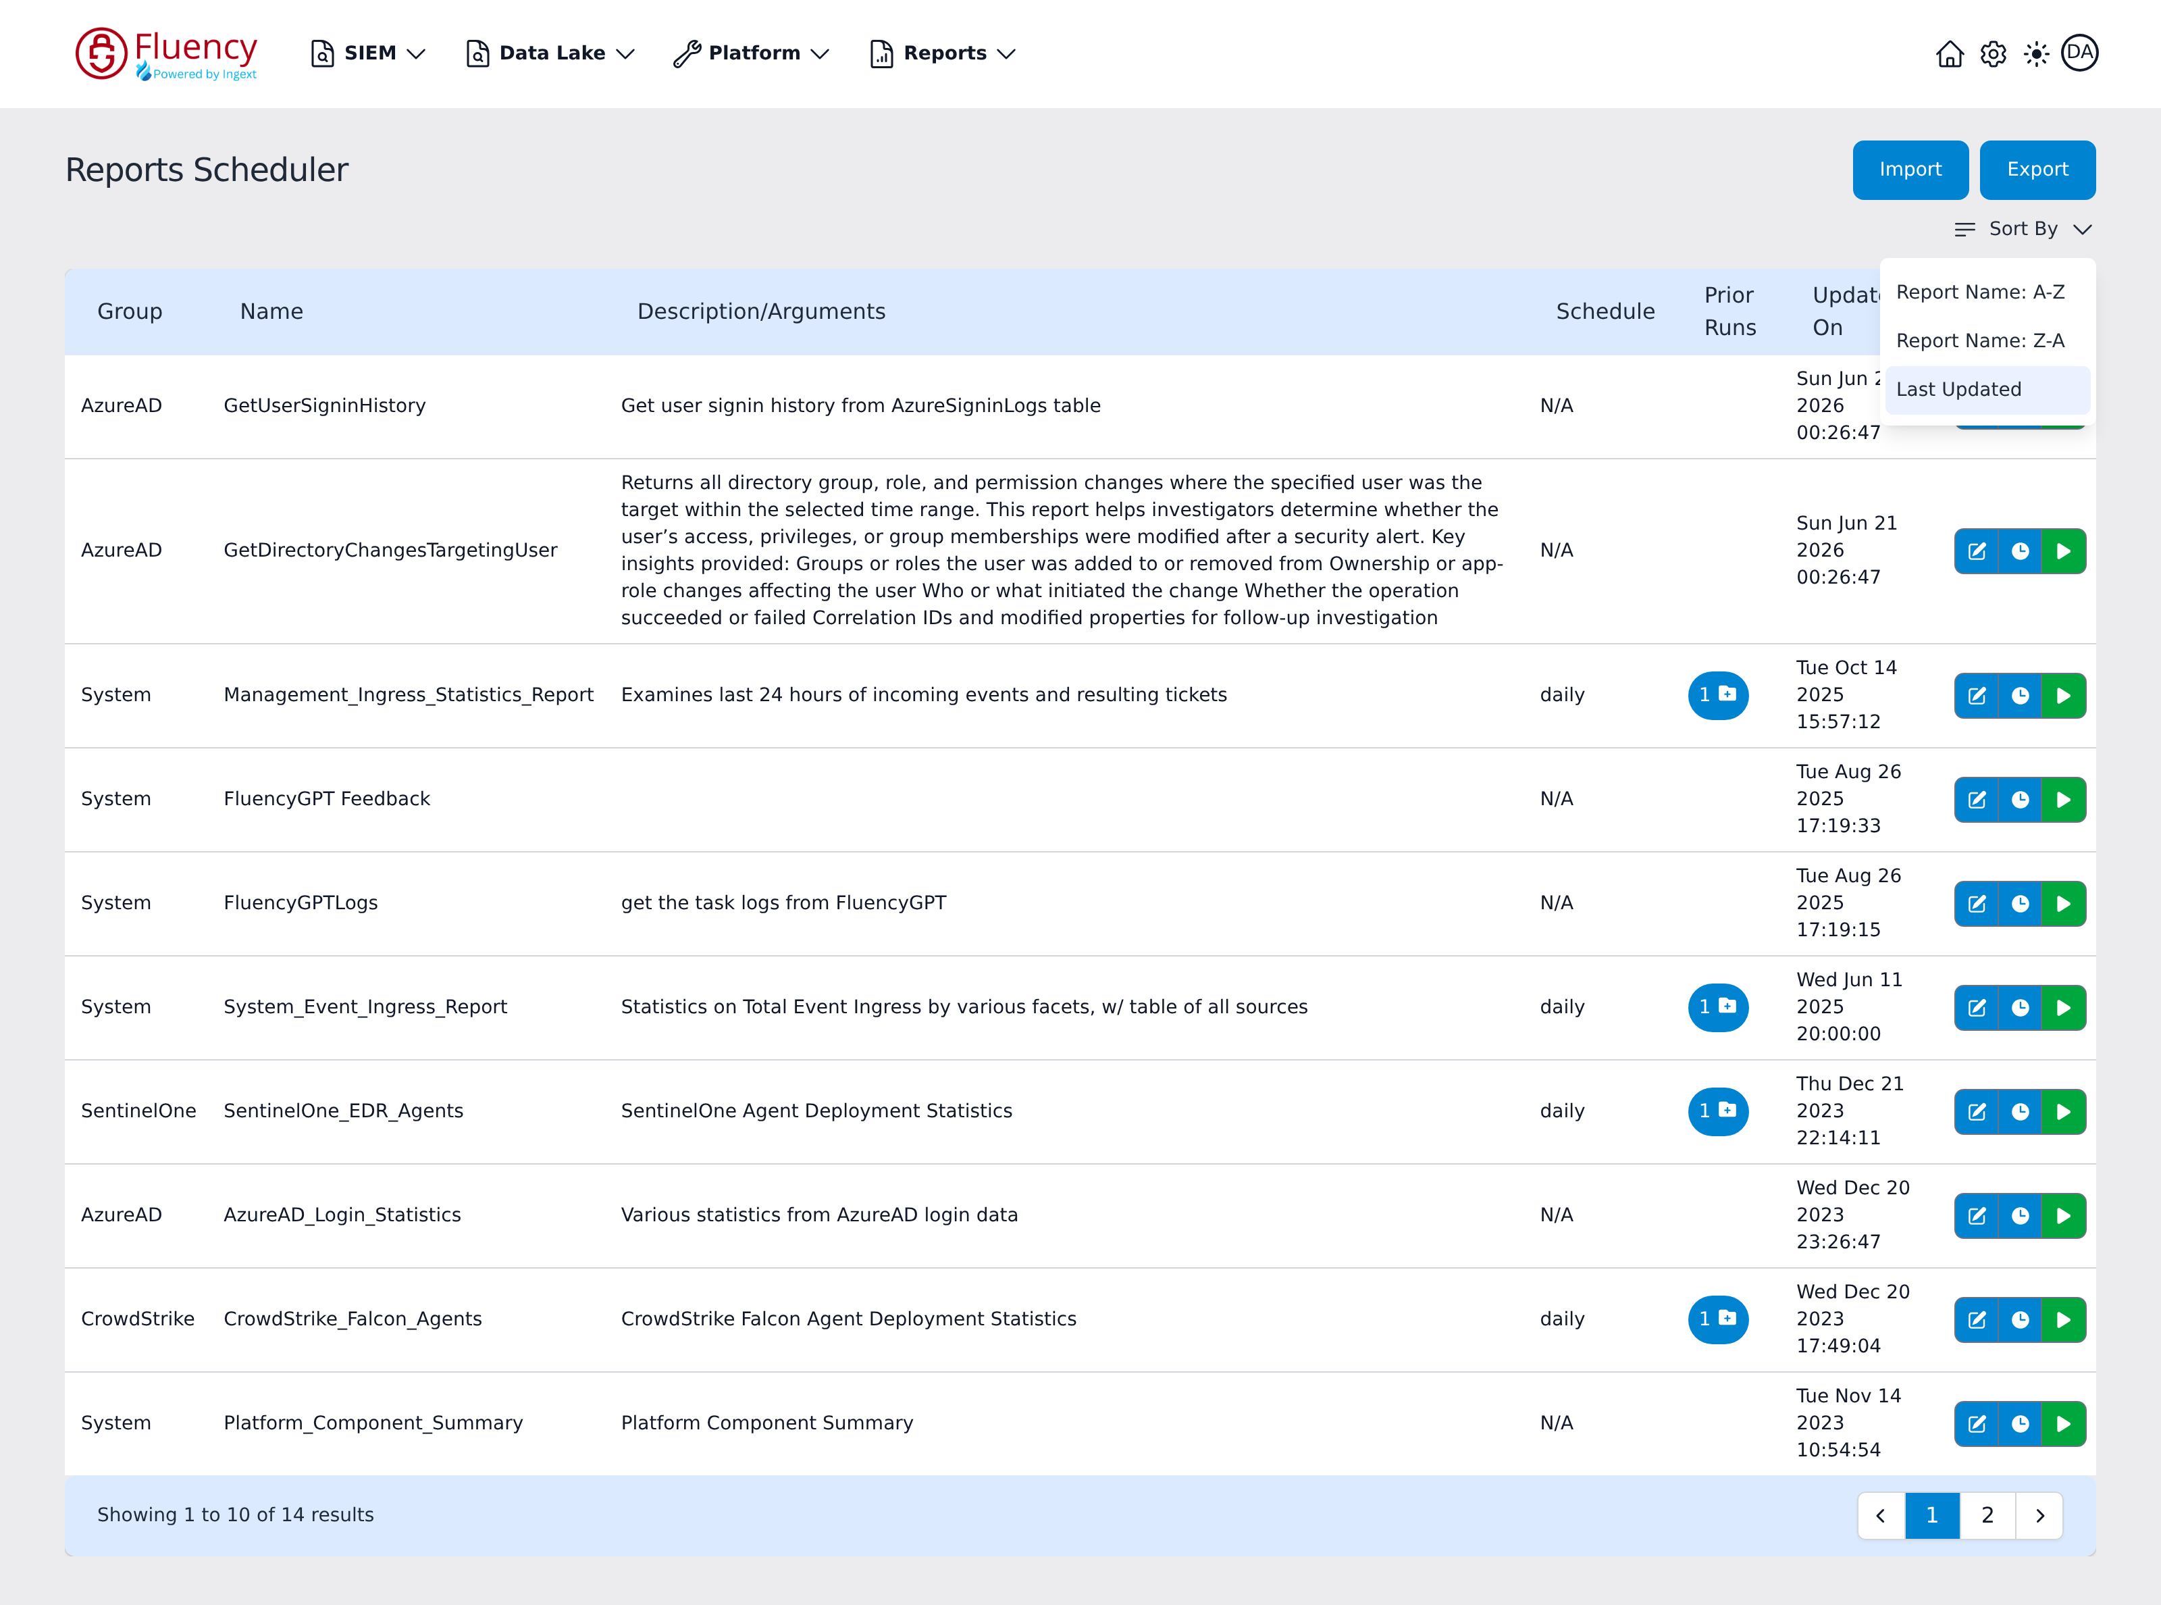2161x1605 pixels.
Task: Open schedule clock for Management_Ingress_Statistics_Report
Action: pyautogui.click(x=2020, y=696)
